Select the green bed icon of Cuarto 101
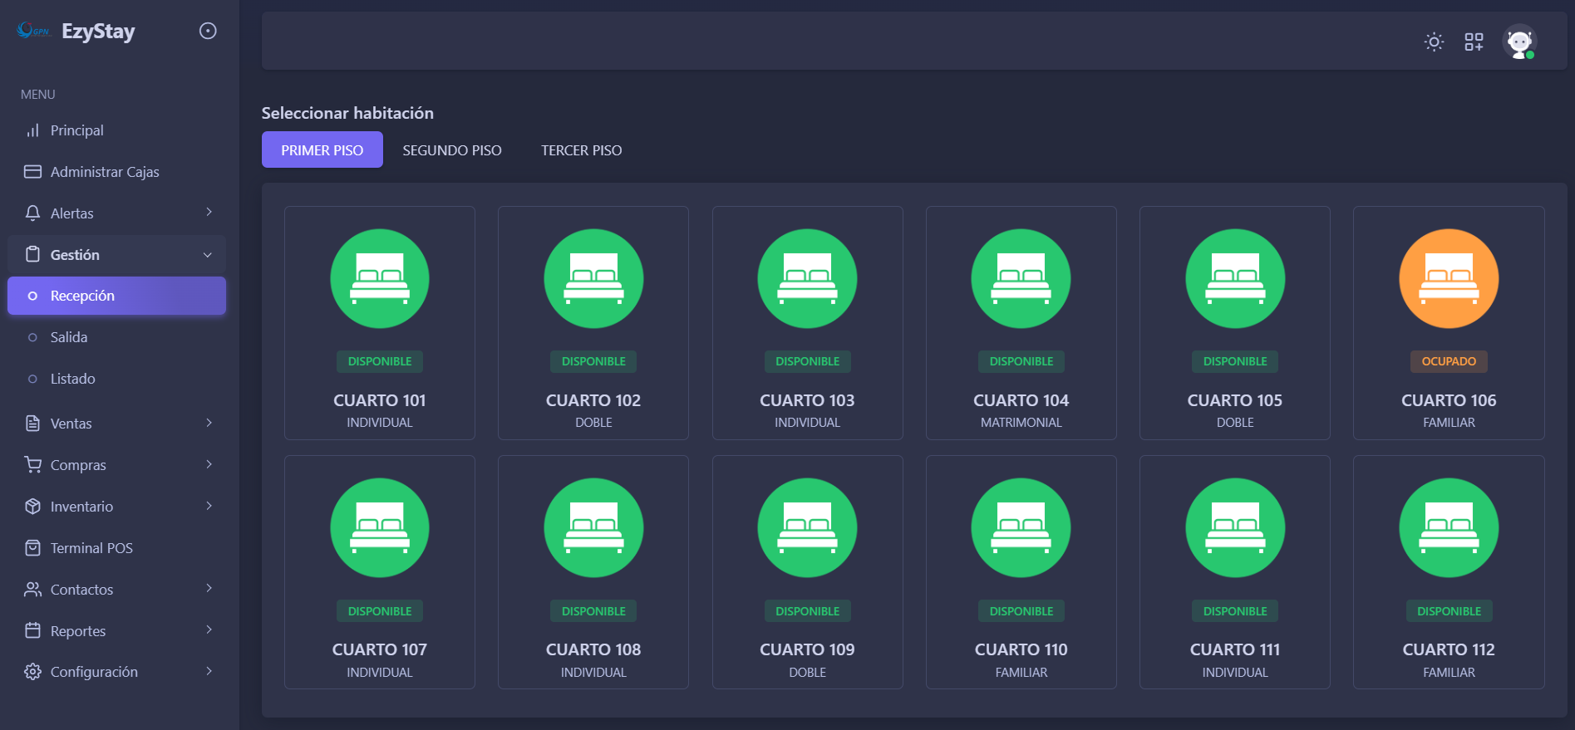The height and width of the screenshot is (730, 1575). (379, 279)
